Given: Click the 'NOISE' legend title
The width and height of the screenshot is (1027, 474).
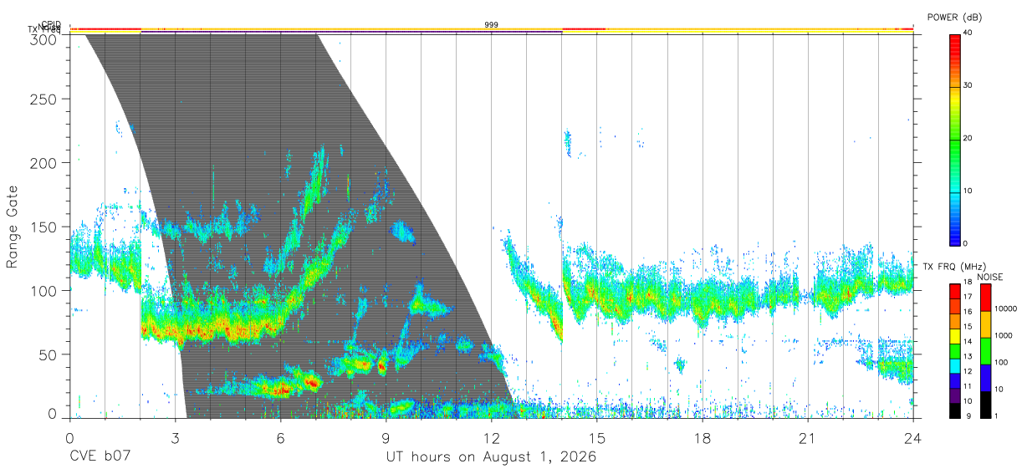Looking at the screenshot, I should pos(989,277).
